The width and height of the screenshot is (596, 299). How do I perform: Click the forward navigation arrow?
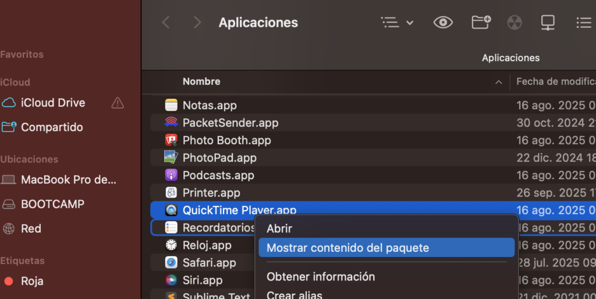197,23
